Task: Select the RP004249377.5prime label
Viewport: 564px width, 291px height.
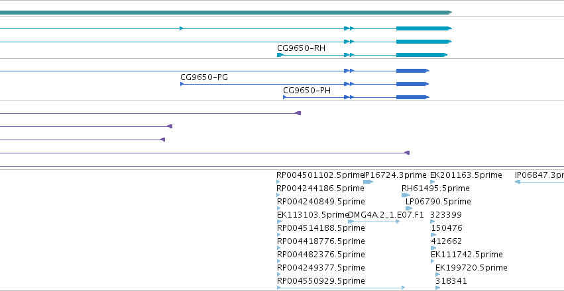Action: point(321,268)
